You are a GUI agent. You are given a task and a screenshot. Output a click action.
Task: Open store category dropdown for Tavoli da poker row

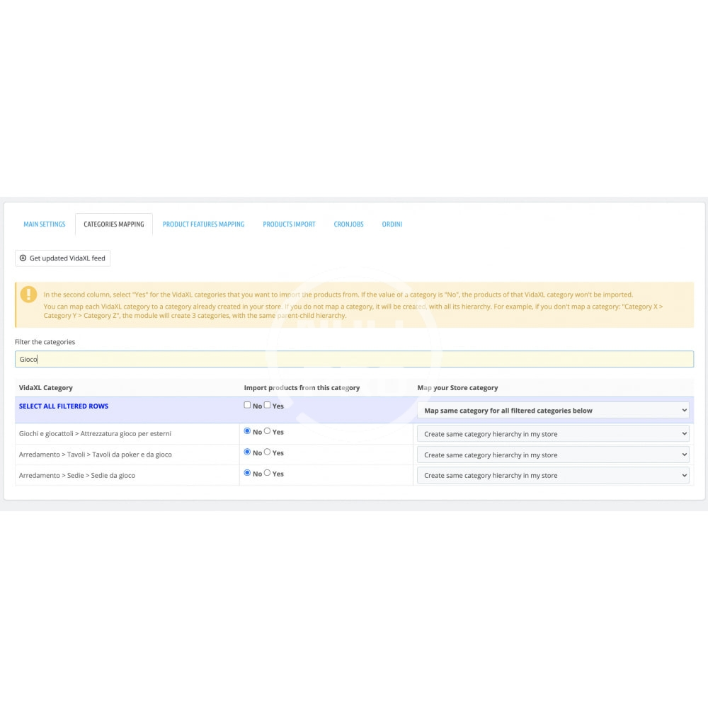(x=552, y=455)
